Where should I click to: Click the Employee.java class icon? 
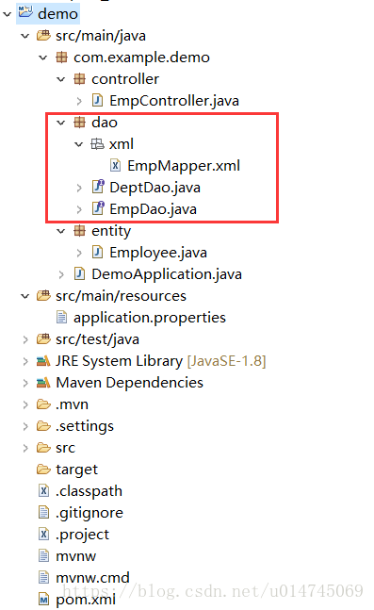click(x=97, y=252)
